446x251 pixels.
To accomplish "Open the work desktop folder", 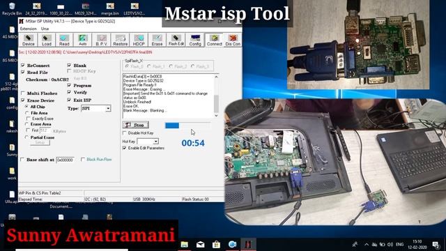I will click(12, 174).
